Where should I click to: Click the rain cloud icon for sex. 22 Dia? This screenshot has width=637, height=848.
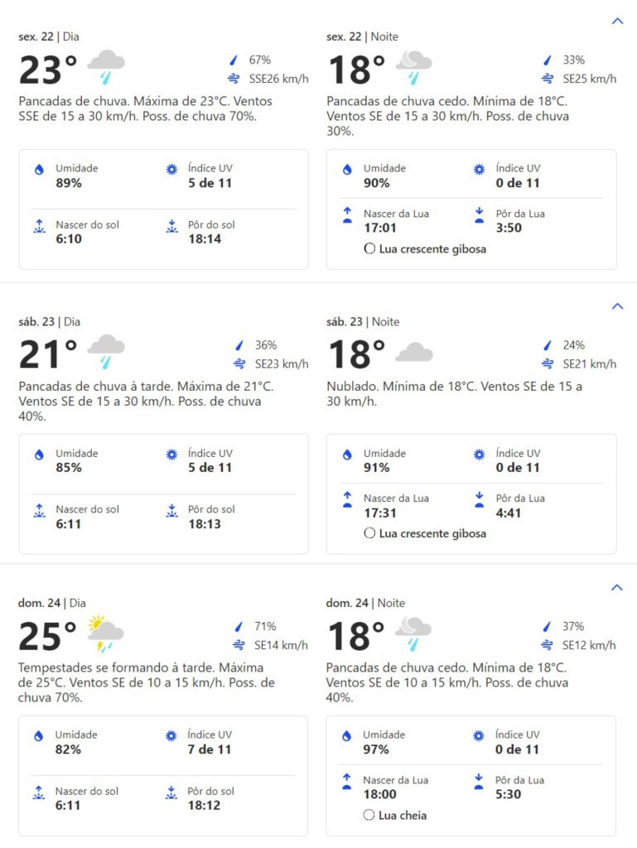tap(106, 68)
